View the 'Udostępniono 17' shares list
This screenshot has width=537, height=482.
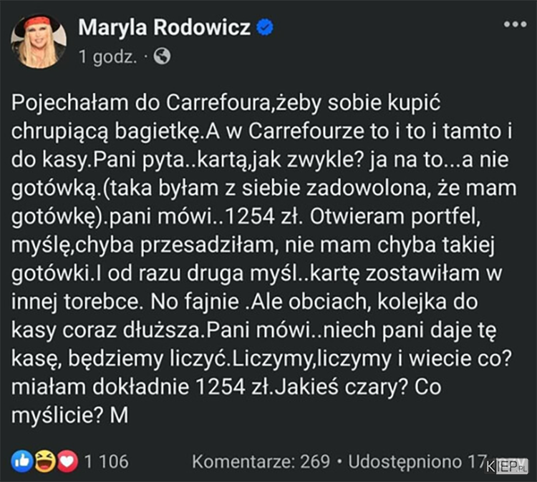tap(417, 461)
